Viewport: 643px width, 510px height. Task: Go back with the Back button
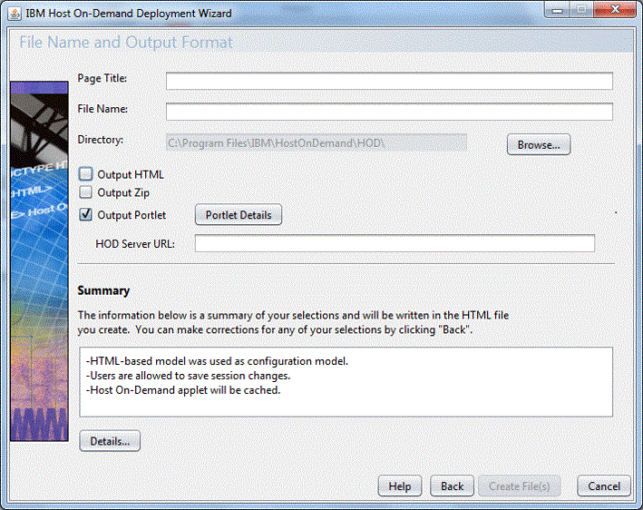click(x=452, y=486)
